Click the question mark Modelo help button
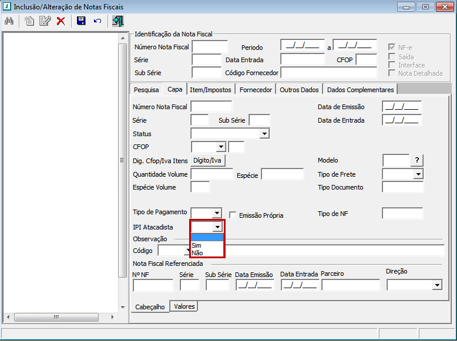The width and height of the screenshot is (457, 341). click(x=416, y=160)
